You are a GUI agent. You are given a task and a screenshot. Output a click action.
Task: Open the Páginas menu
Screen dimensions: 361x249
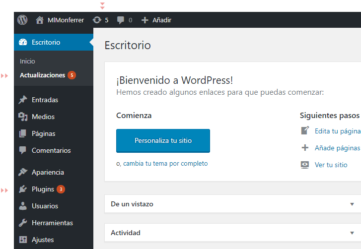point(44,133)
